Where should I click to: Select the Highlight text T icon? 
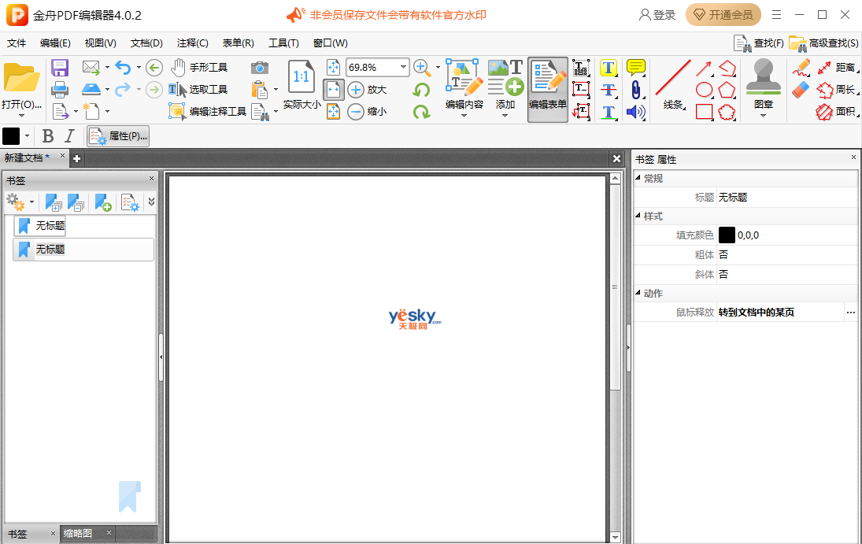tap(608, 68)
